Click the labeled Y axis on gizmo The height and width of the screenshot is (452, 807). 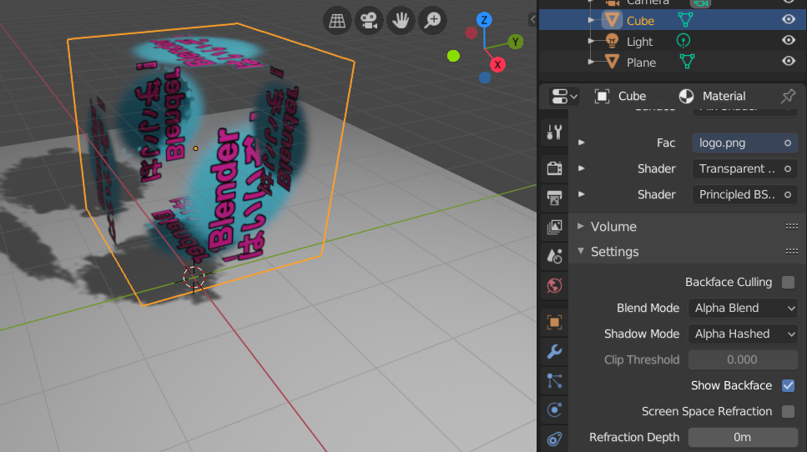(515, 42)
